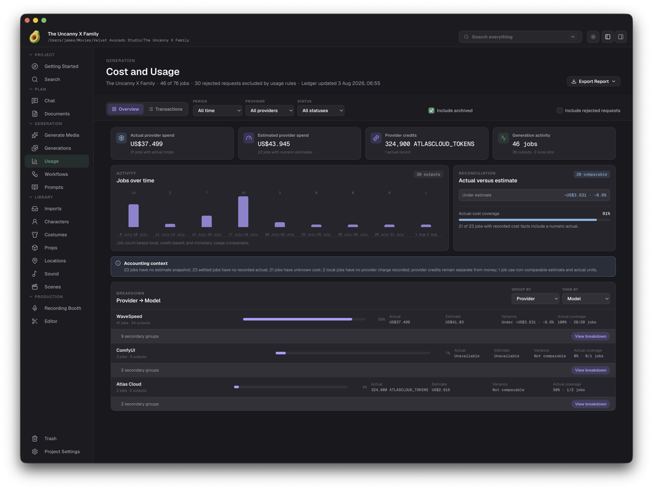Image resolution: width=653 pixels, height=490 pixels.
Task: Click the Search everything field
Action: (x=520, y=37)
